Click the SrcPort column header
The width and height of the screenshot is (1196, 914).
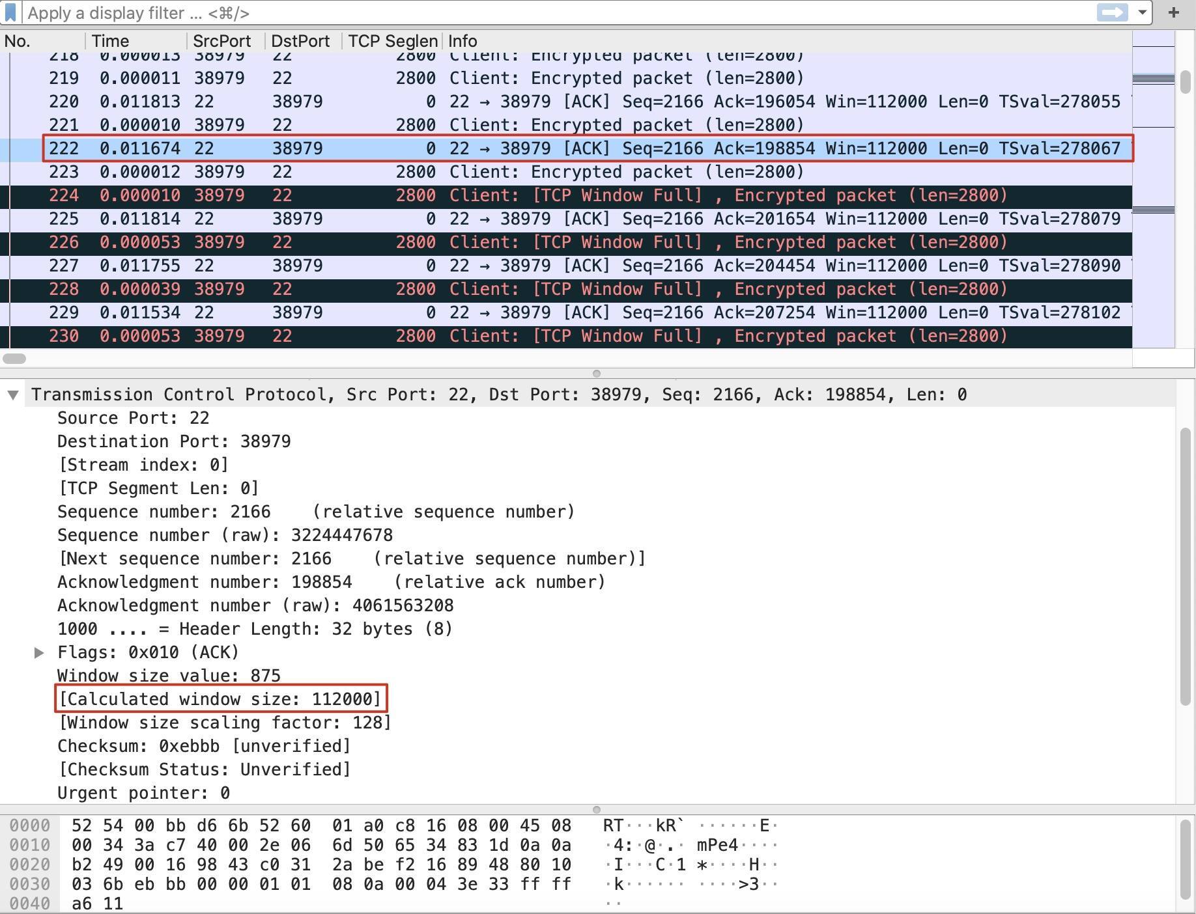coord(221,41)
